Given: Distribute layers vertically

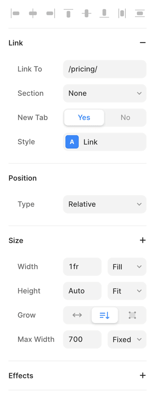Looking at the screenshot, I should tap(140, 14).
